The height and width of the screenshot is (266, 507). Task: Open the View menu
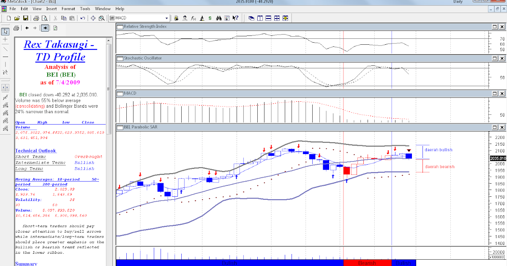[x=37, y=8]
